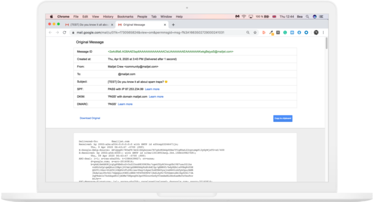Click the Download Original link
The image size is (374, 202).
pyautogui.click(x=90, y=118)
